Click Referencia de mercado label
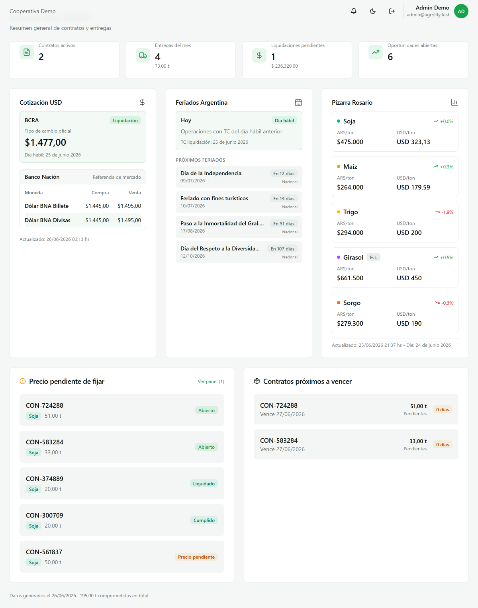Viewport: 478px width, 608px height. point(117,177)
